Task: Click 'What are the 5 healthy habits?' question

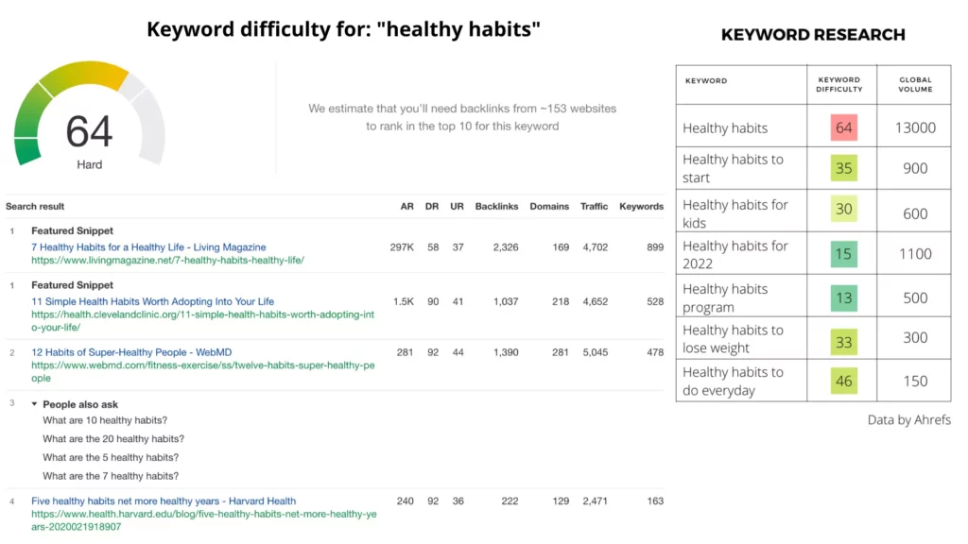Action: pyautogui.click(x=111, y=457)
